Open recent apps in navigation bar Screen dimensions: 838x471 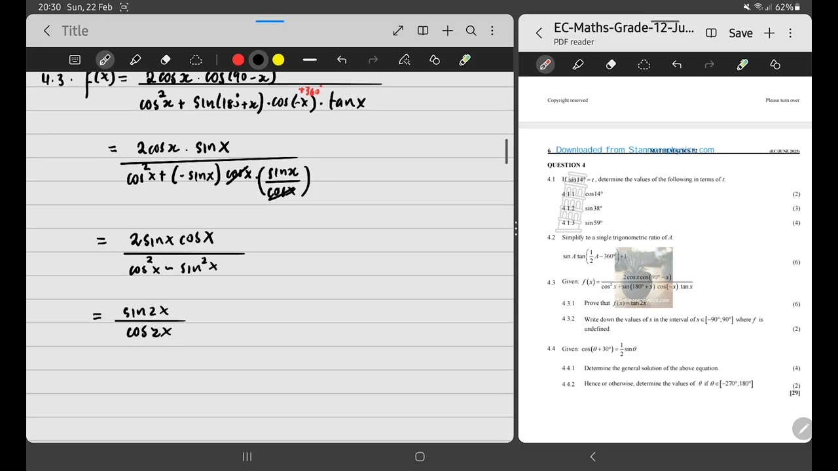[x=247, y=457]
